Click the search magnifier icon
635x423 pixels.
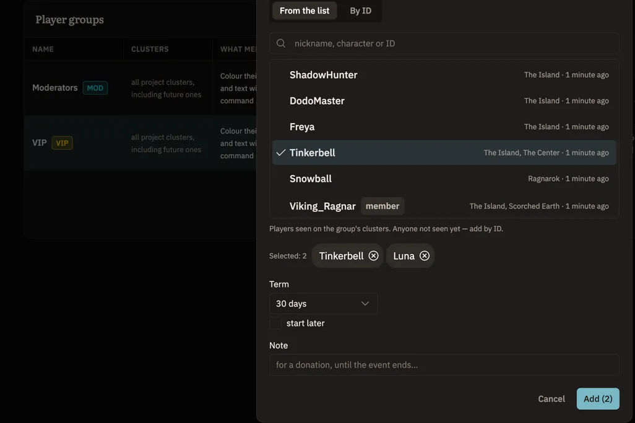[281, 43]
